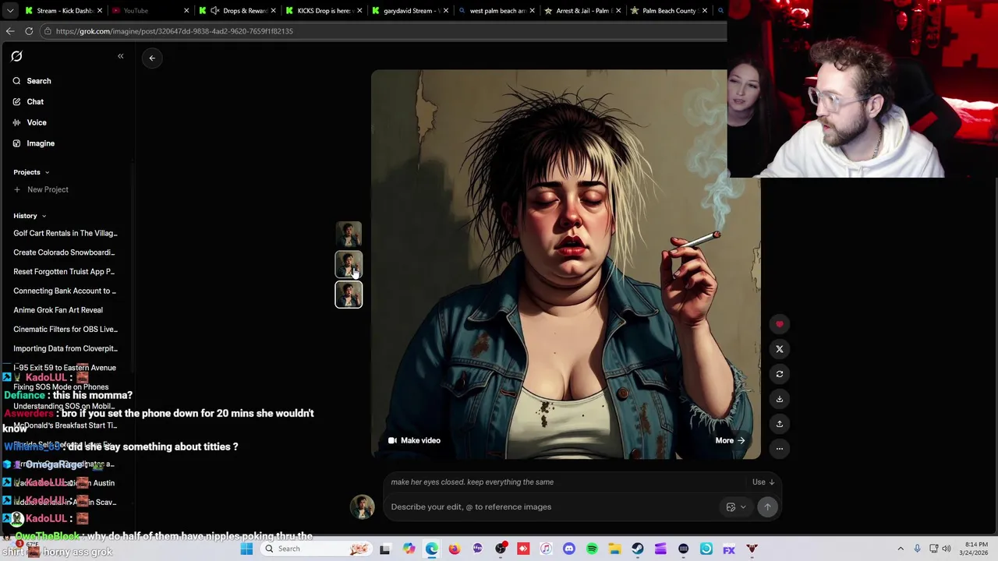Collapse the History section

30,216
